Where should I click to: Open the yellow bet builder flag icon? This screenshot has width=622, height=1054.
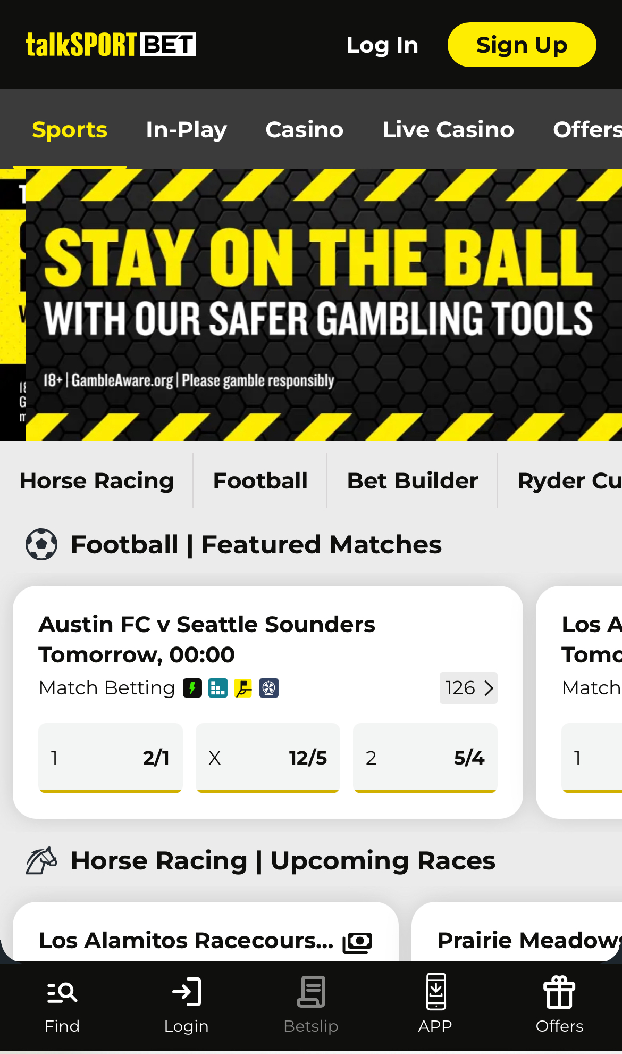tap(243, 687)
